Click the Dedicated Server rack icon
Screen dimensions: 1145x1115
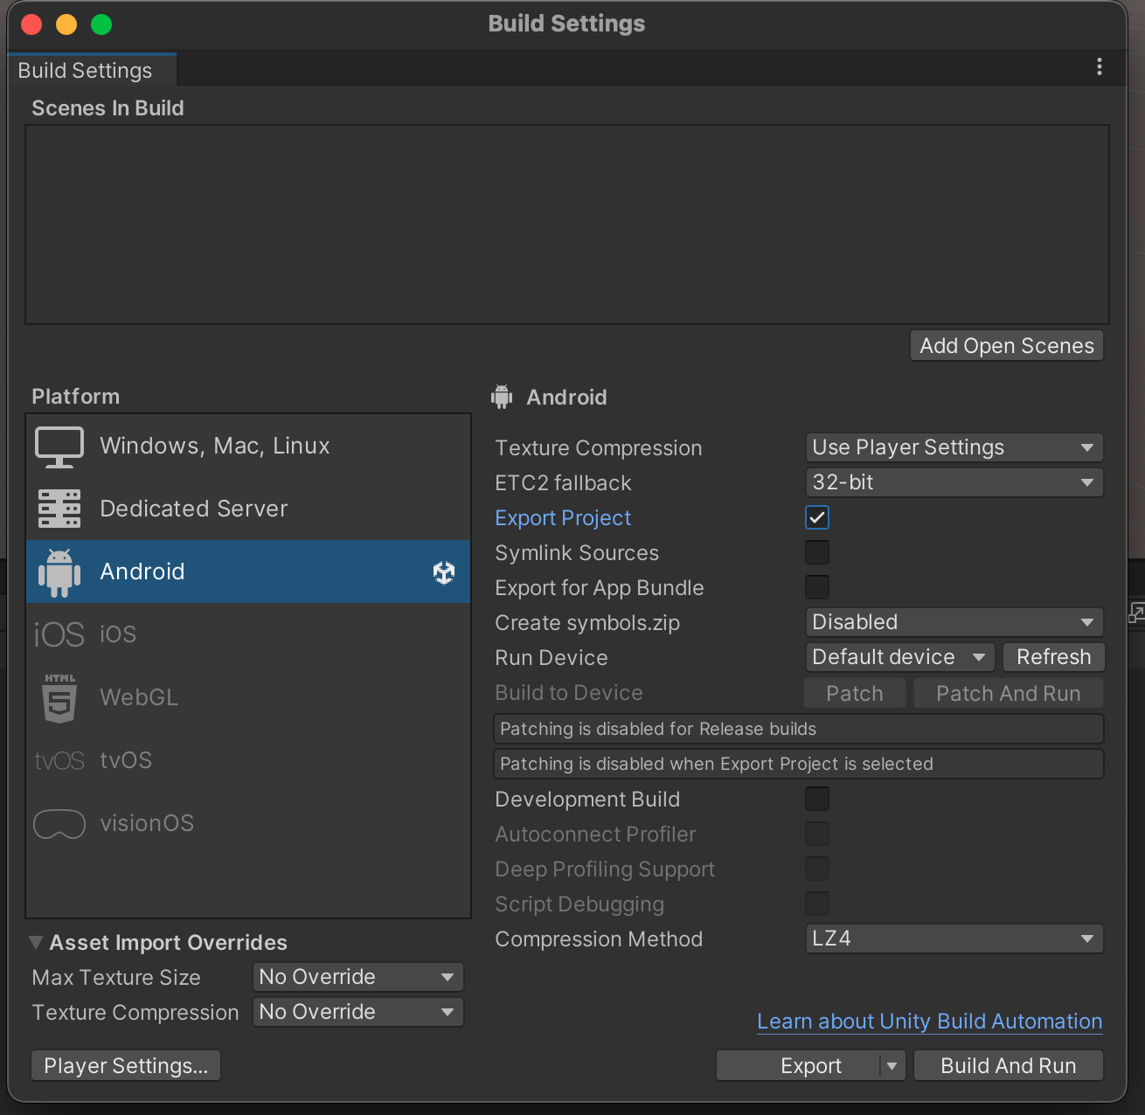coord(59,509)
